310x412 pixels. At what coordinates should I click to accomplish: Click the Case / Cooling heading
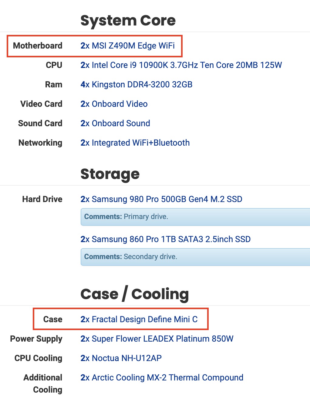[135, 294]
